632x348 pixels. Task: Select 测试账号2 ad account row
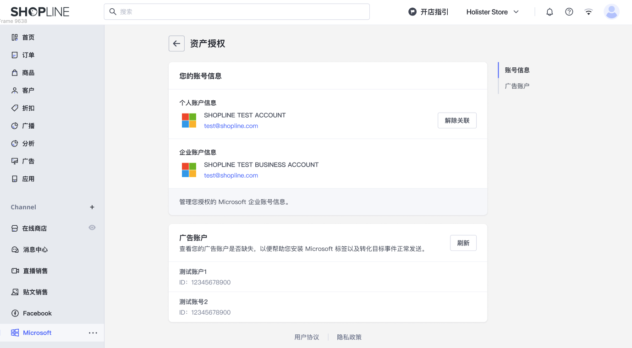coord(328,307)
